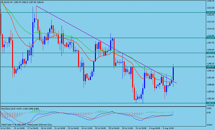This screenshot has height=130, width=215.
Task: Click the 1301.45 price scale label
Action: (x=211, y=57)
